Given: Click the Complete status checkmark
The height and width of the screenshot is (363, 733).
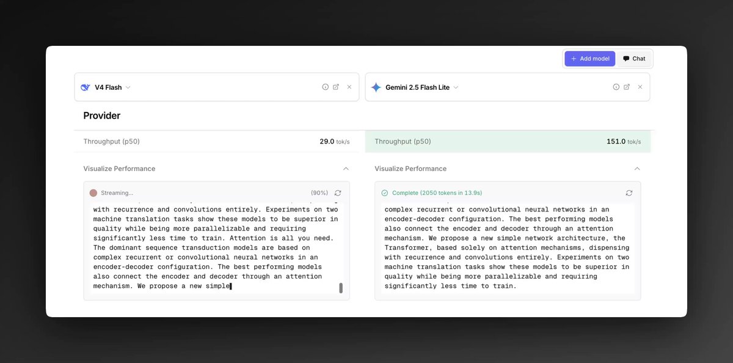Looking at the screenshot, I should tap(385, 193).
